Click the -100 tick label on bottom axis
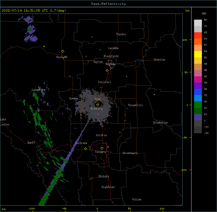 coord(31,208)
